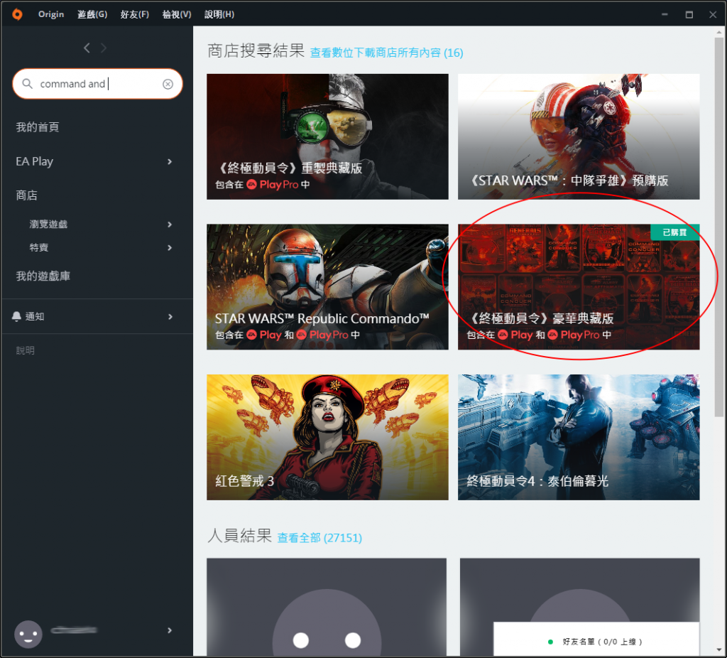Expand the 特賣 submenu arrow
727x658 pixels.
click(x=170, y=248)
